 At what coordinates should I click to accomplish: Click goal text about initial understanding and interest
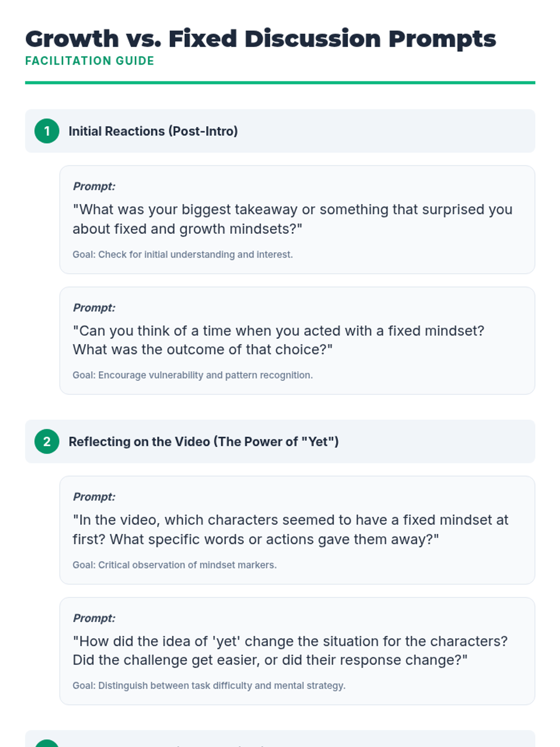(x=183, y=254)
